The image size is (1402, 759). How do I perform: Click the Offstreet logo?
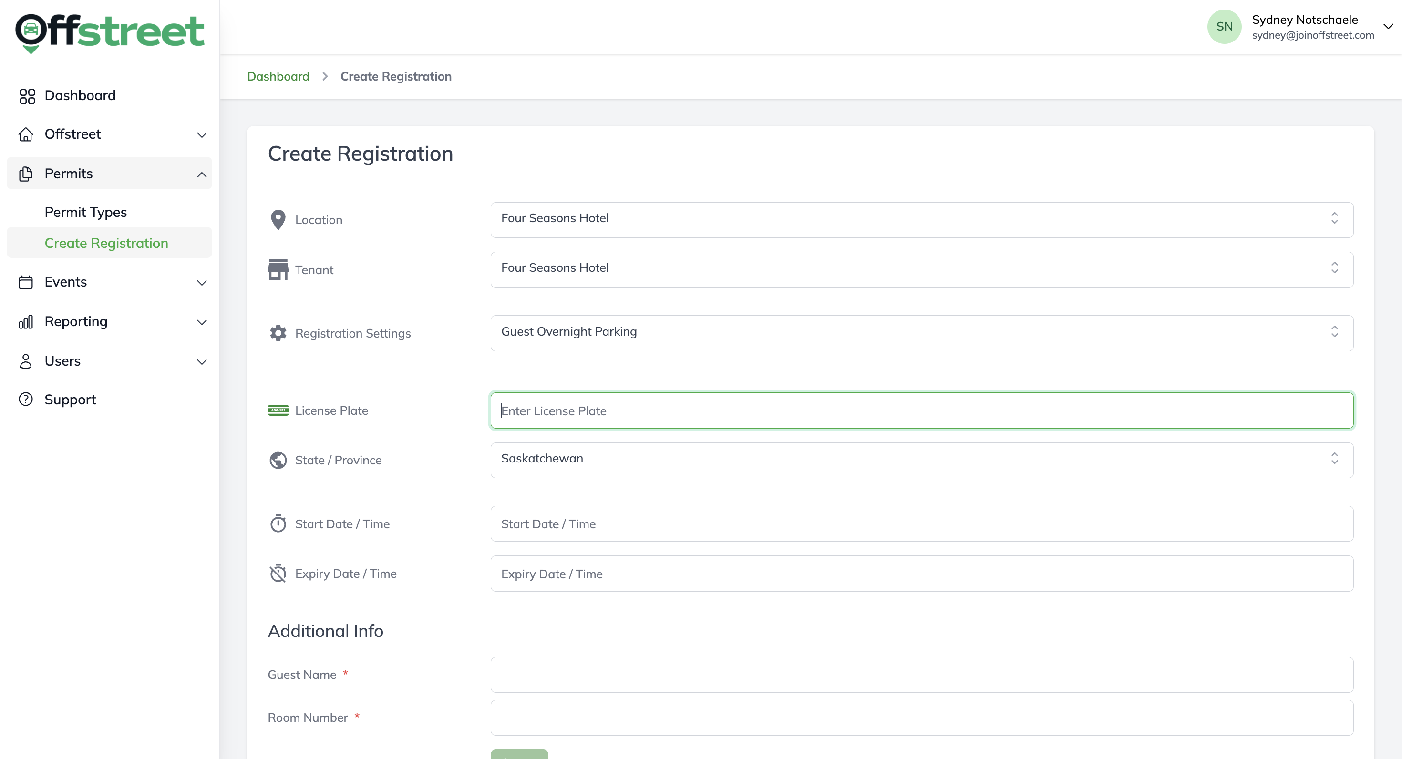(109, 31)
